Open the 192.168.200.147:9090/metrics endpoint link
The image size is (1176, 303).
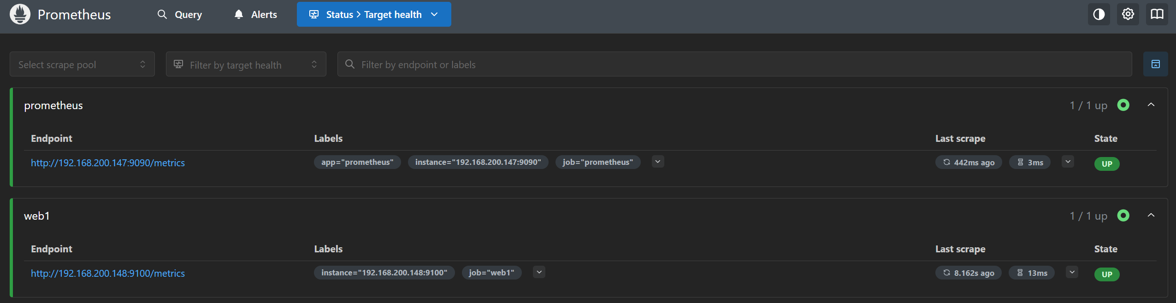pos(108,163)
